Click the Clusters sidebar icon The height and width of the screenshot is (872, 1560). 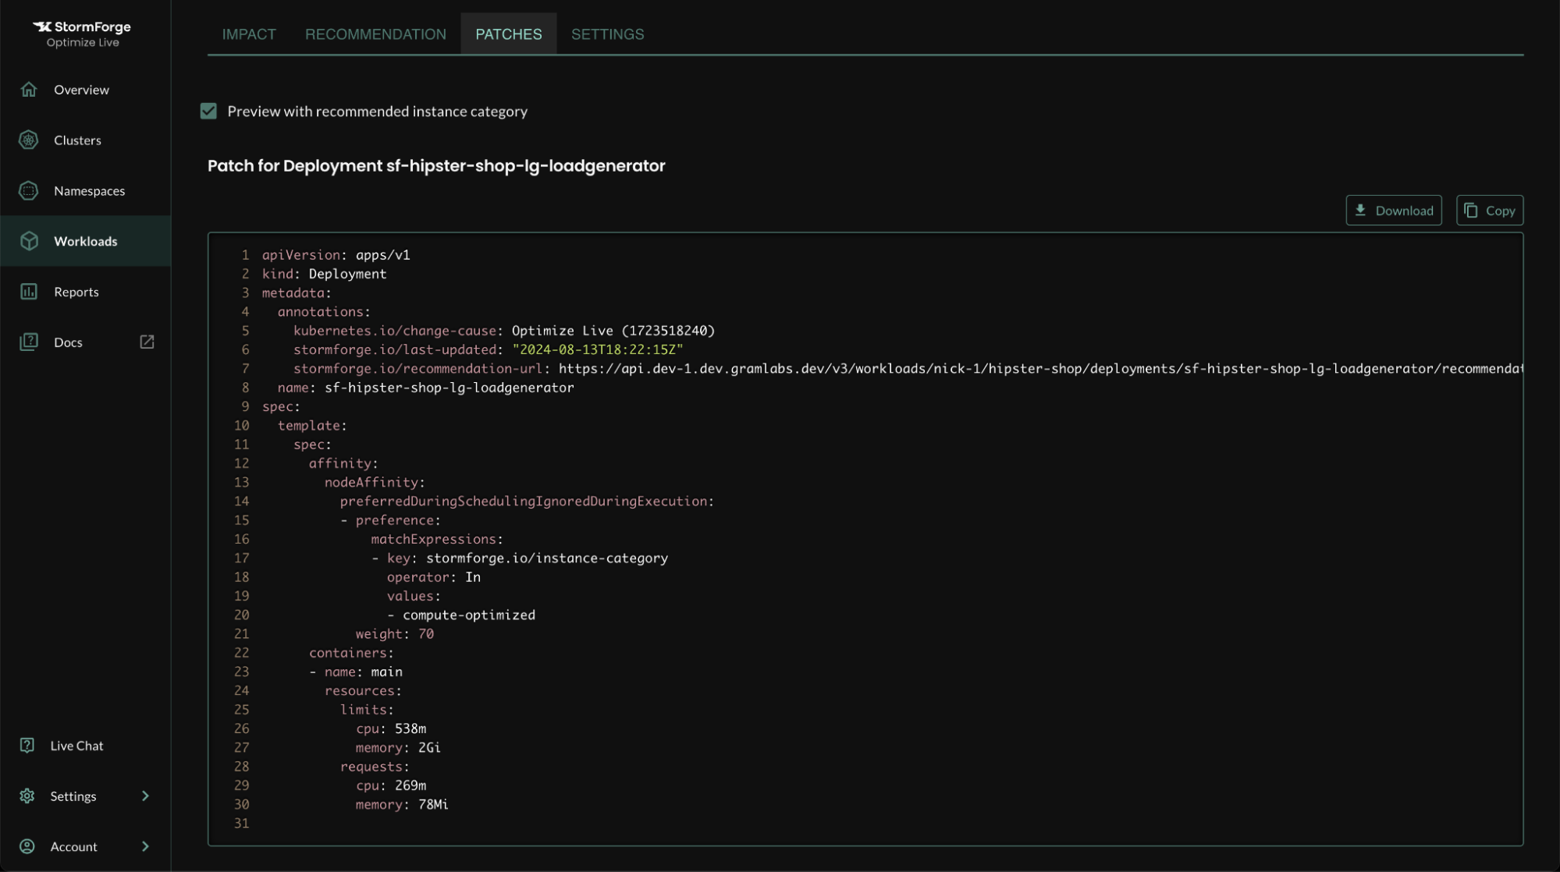[x=29, y=140]
